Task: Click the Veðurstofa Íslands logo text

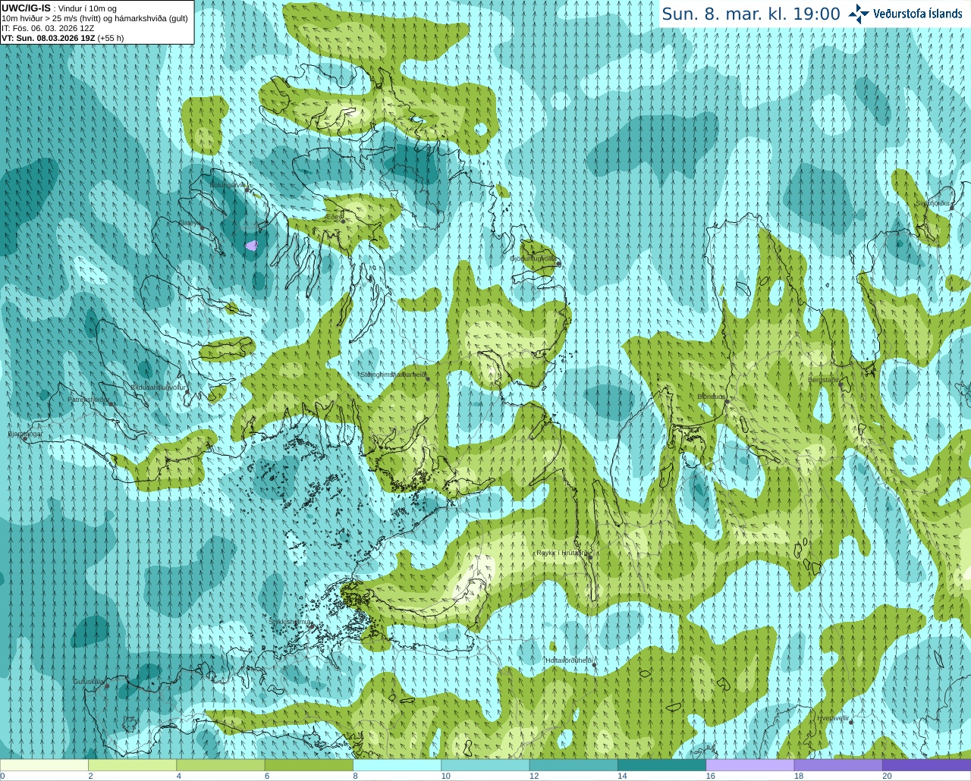Action: tap(917, 14)
